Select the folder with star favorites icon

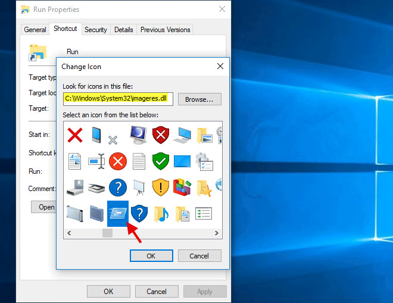[x=204, y=188]
